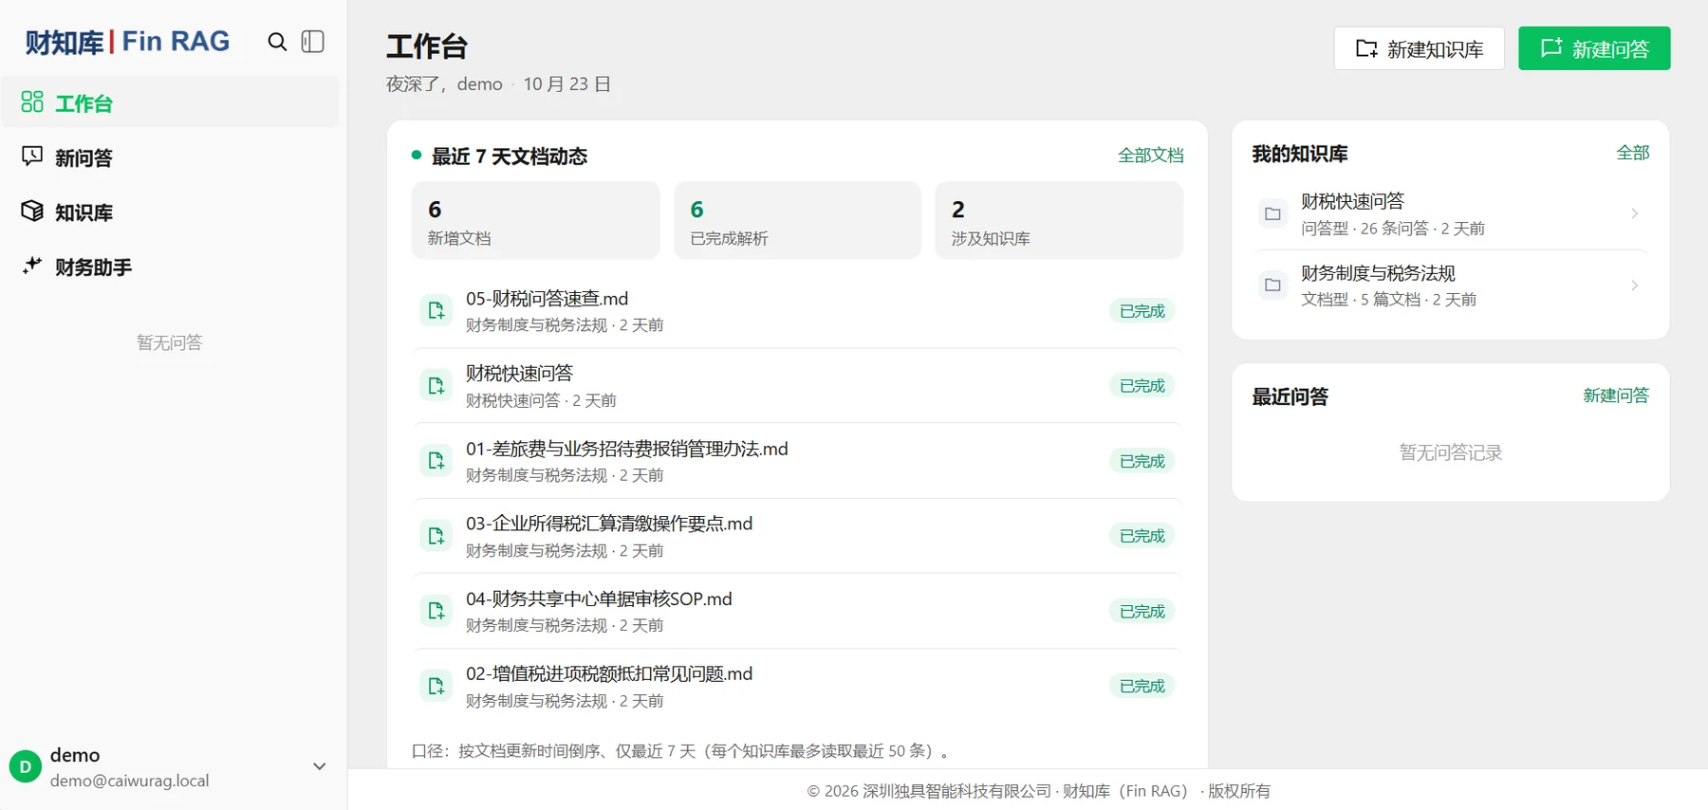Click 已完成 badge on 财税快速问答 row

[x=1142, y=386]
